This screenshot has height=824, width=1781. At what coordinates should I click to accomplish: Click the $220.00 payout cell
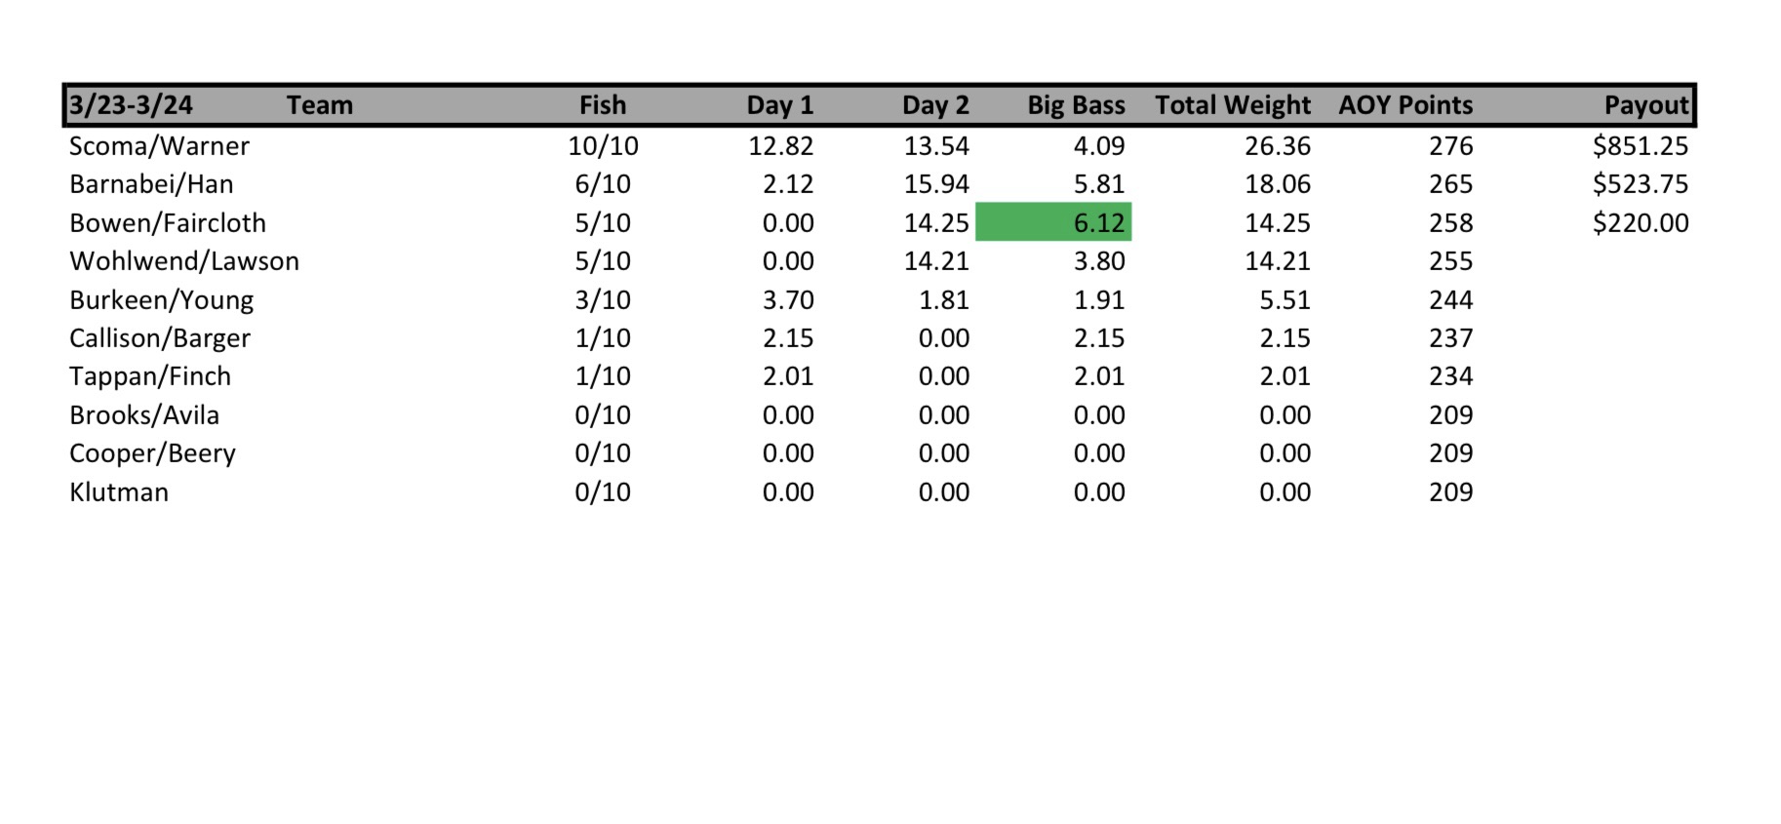[x=1640, y=223]
